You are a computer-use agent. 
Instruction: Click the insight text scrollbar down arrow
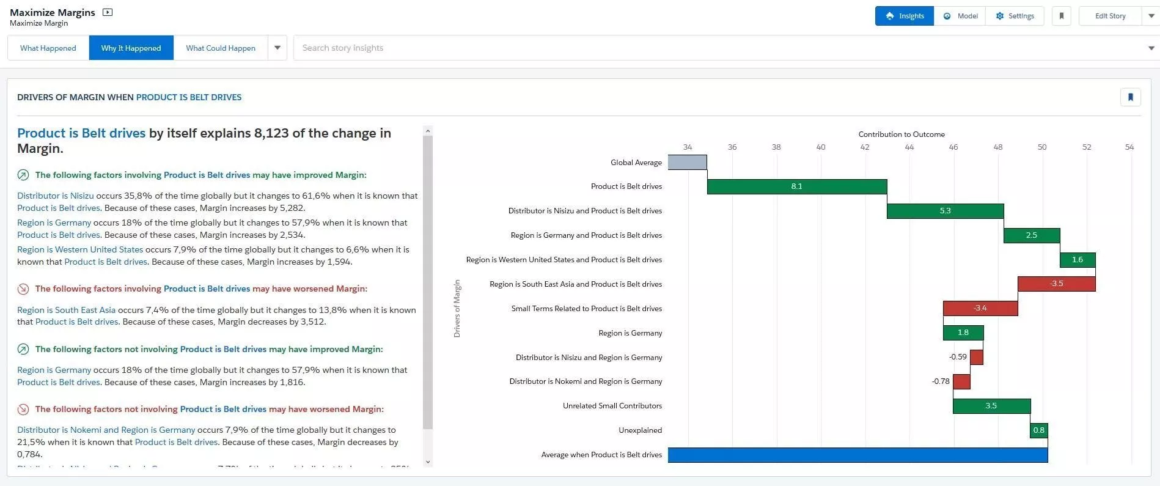428,462
